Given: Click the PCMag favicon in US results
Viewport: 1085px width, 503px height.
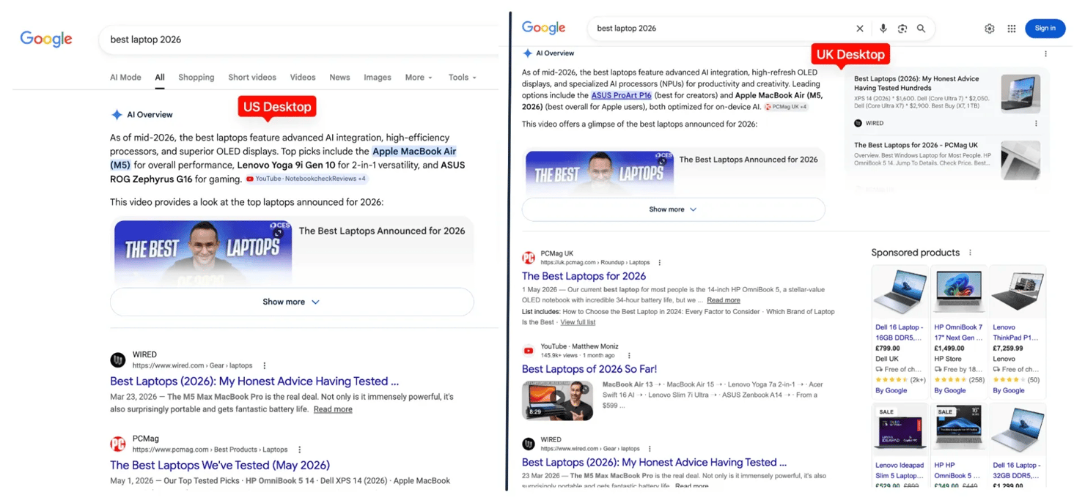Looking at the screenshot, I should click(118, 444).
